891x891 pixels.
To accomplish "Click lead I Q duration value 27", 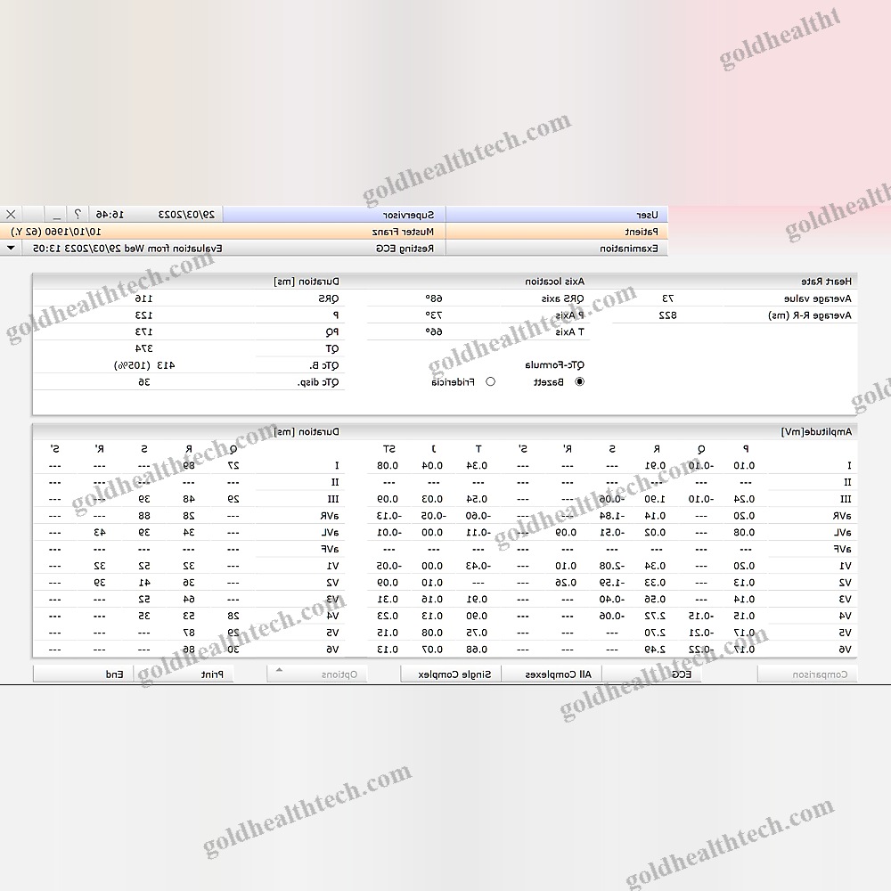I will pos(233,465).
